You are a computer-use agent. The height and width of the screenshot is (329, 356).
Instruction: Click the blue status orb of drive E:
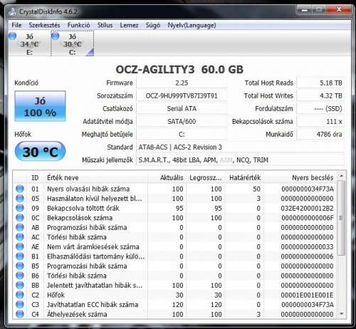pos(13,36)
